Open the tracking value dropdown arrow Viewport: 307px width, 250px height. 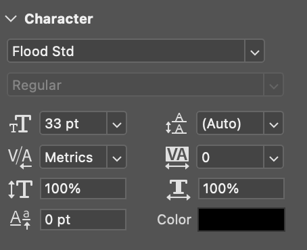[x=273, y=157]
